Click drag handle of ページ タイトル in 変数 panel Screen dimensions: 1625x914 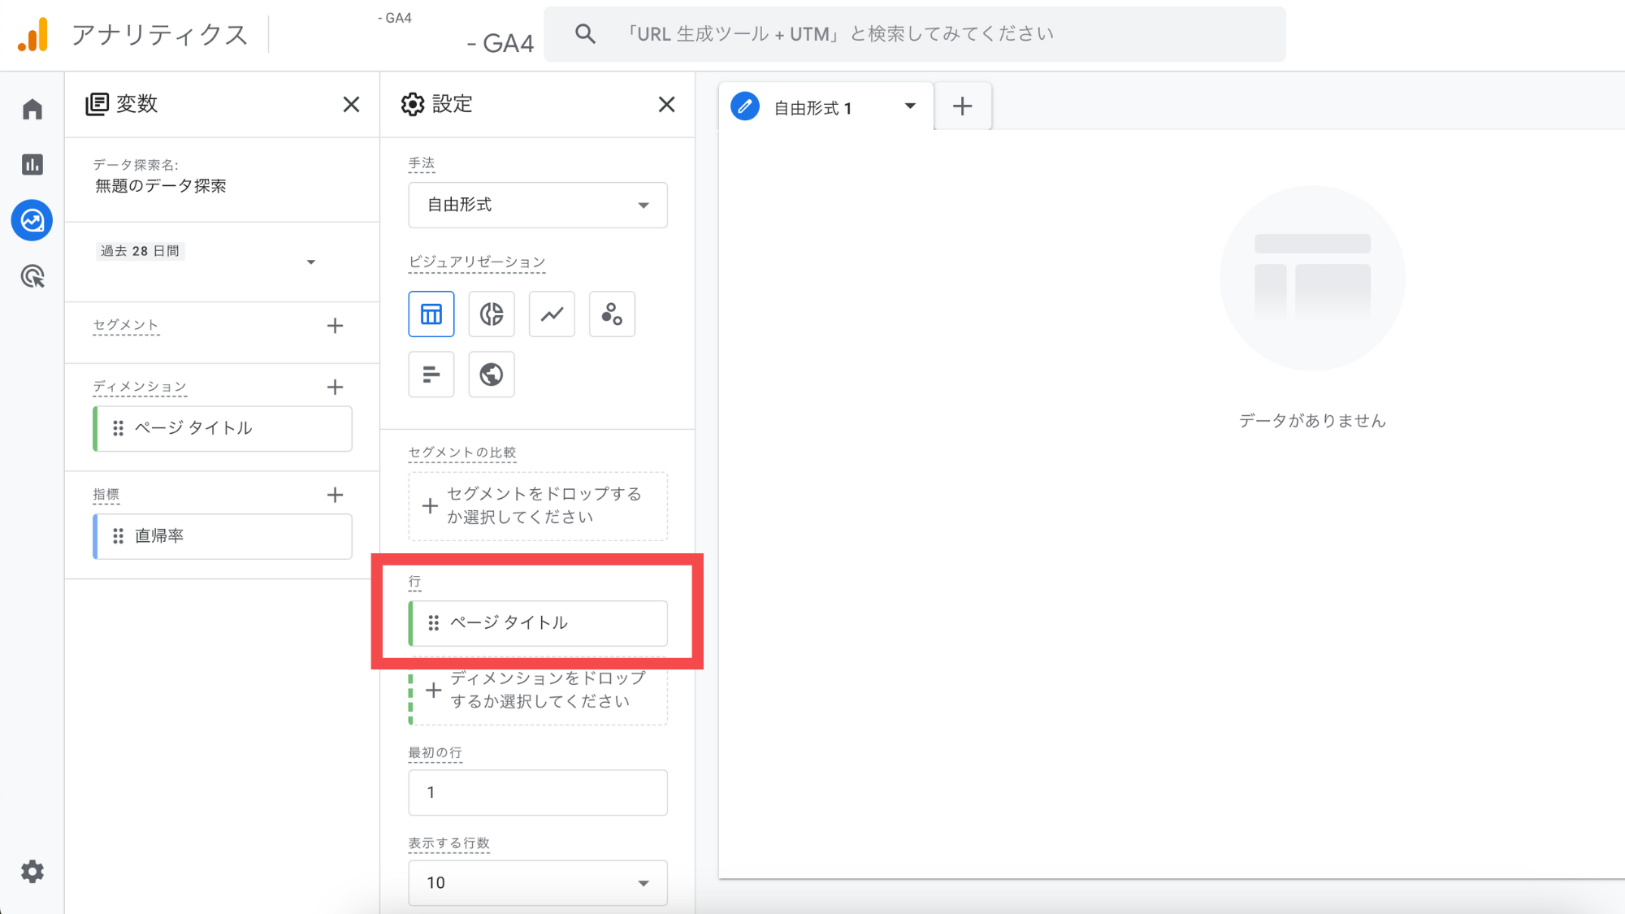pyautogui.click(x=118, y=428)
